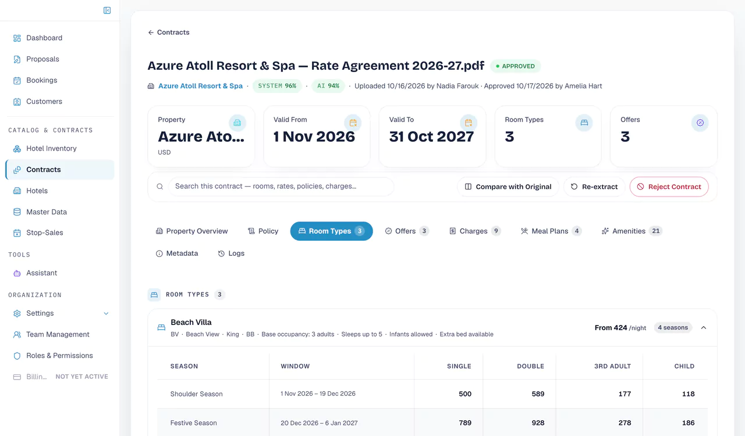This screenshot has width=745, height=436.
Task: Open the Logs tab
Action: 231,253
